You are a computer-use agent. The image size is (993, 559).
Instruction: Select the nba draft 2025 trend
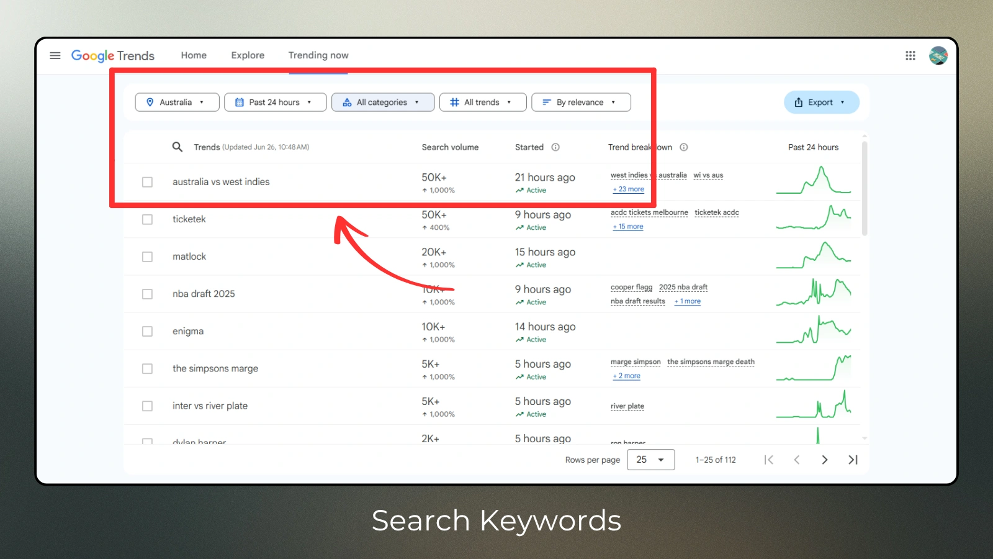[x=204, y=294]
